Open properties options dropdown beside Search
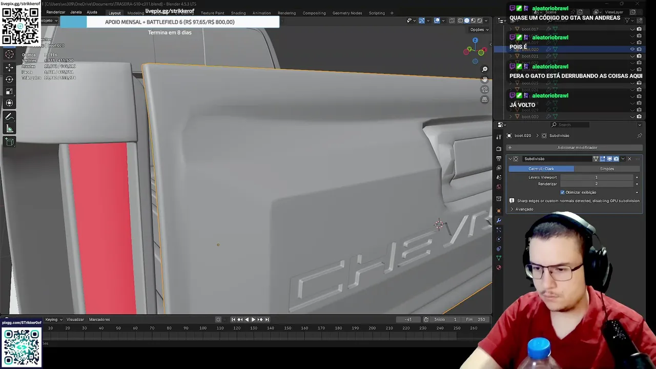This screenshot has width=656, height=369. tap(639, 125)
